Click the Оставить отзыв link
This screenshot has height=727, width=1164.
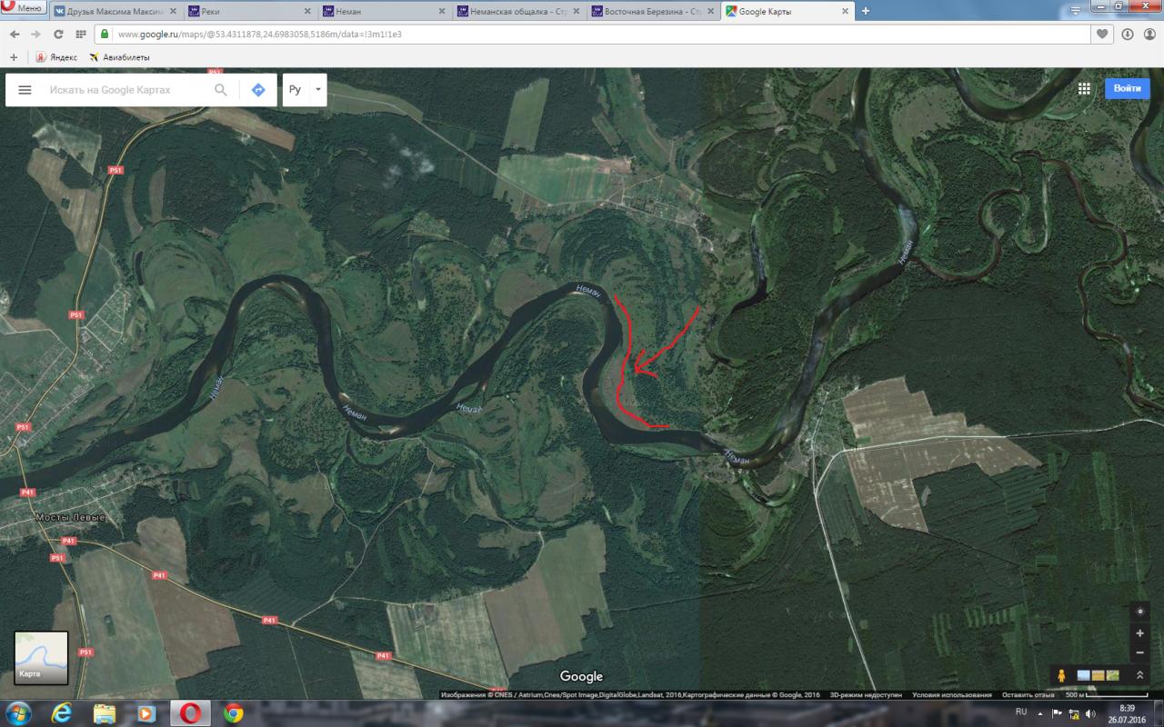coord(1027,695)
